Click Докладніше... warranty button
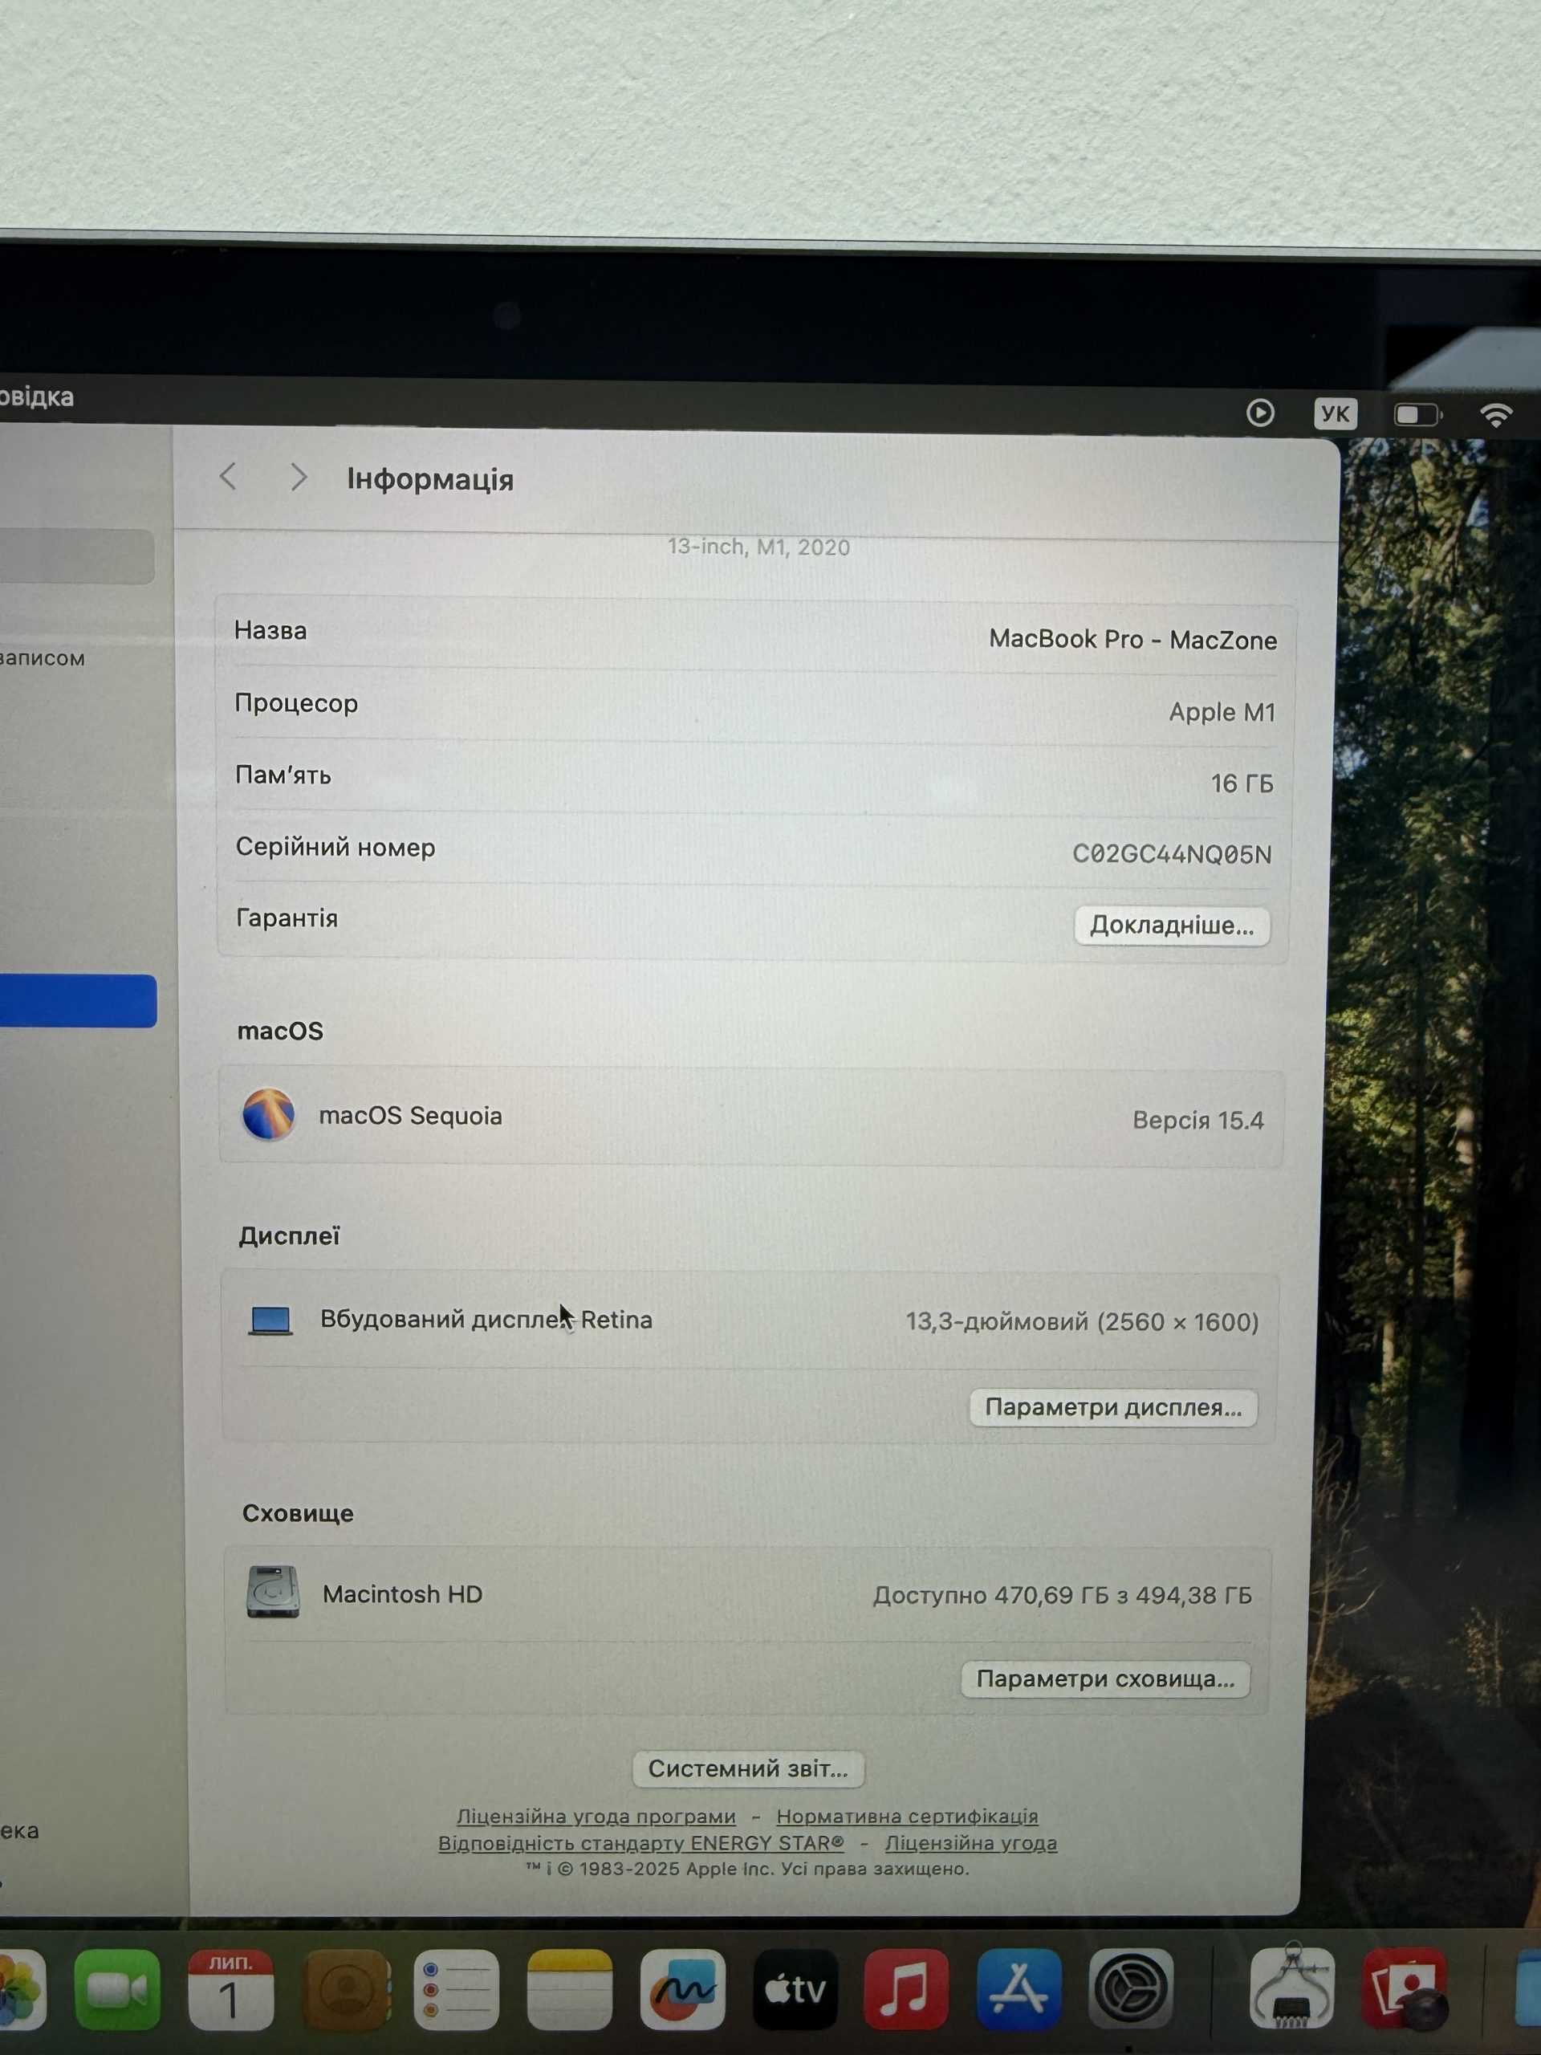The width and height of the screenshot is (1541, 2055). point(1171,926)
